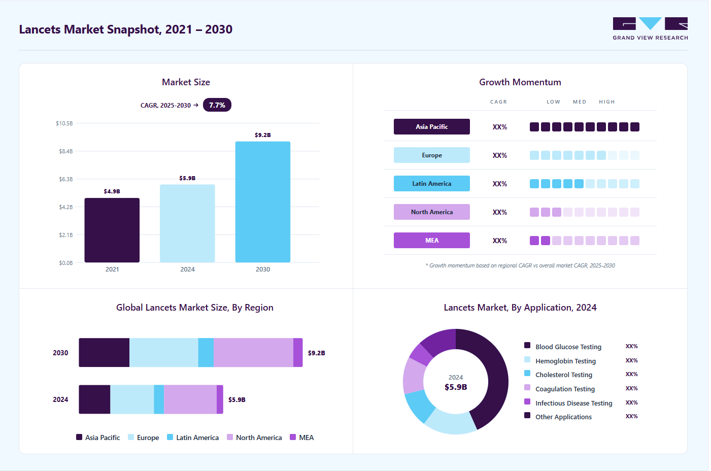
Task: Click the MEA segment in 2030 bar
Action: point(298,353)
